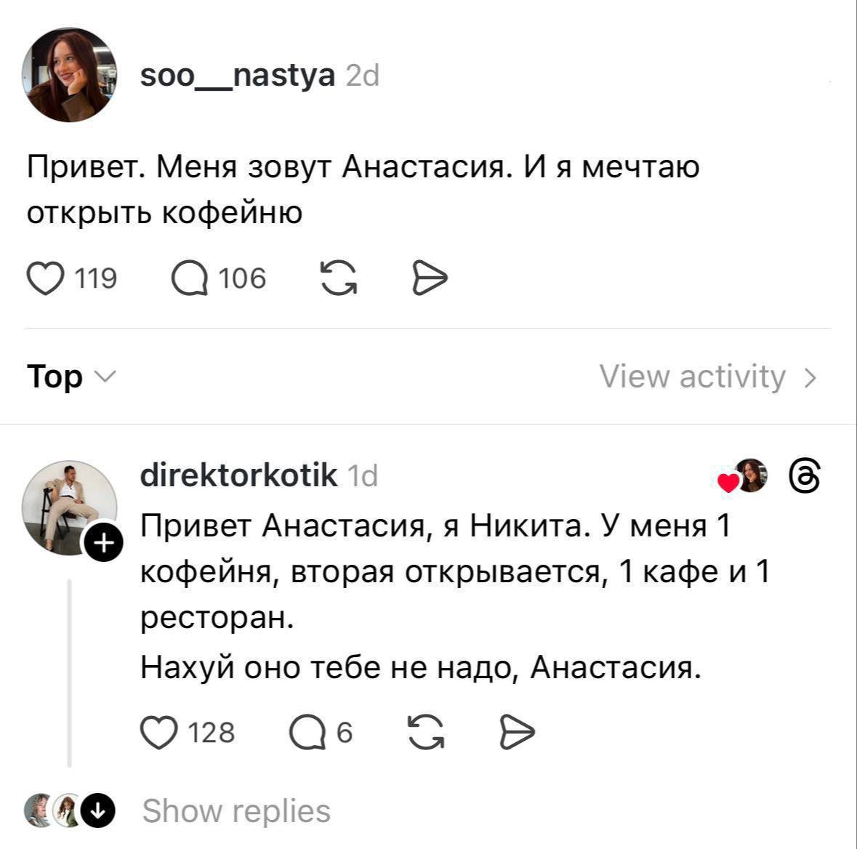
Task: Repost direktorkotik's reply
Action: 426,732
